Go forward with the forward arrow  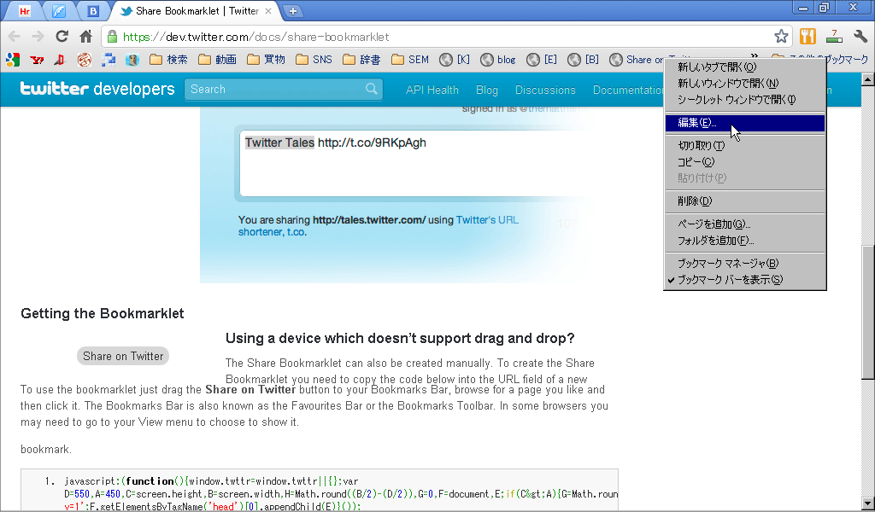(x=38, y=37)
